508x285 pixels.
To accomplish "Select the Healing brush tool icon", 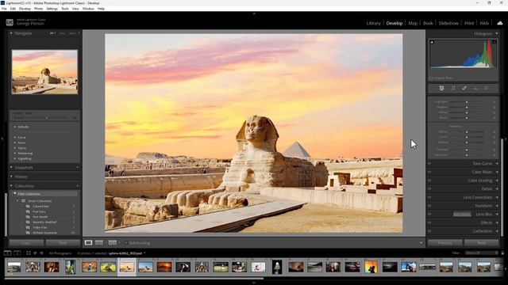I will [x=464, y=88].
